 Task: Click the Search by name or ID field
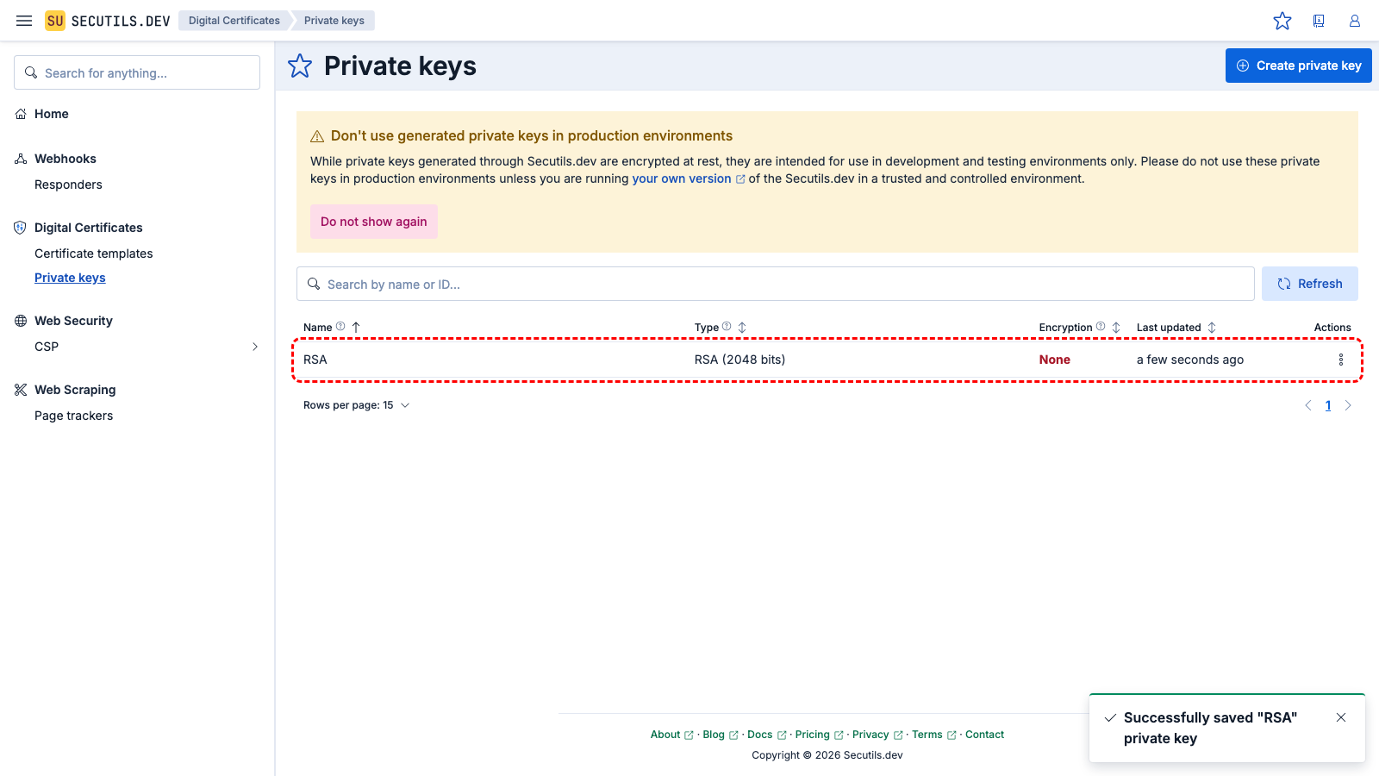774,284
